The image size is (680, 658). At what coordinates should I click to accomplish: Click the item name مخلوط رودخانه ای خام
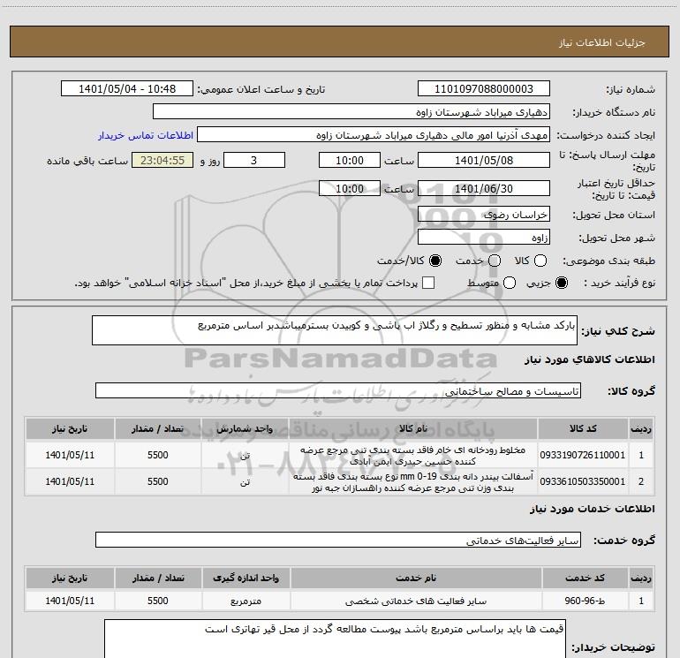tap(413, 456)
